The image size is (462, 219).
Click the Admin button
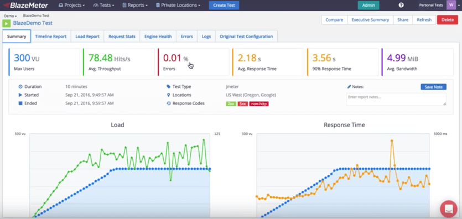[368, 6]
